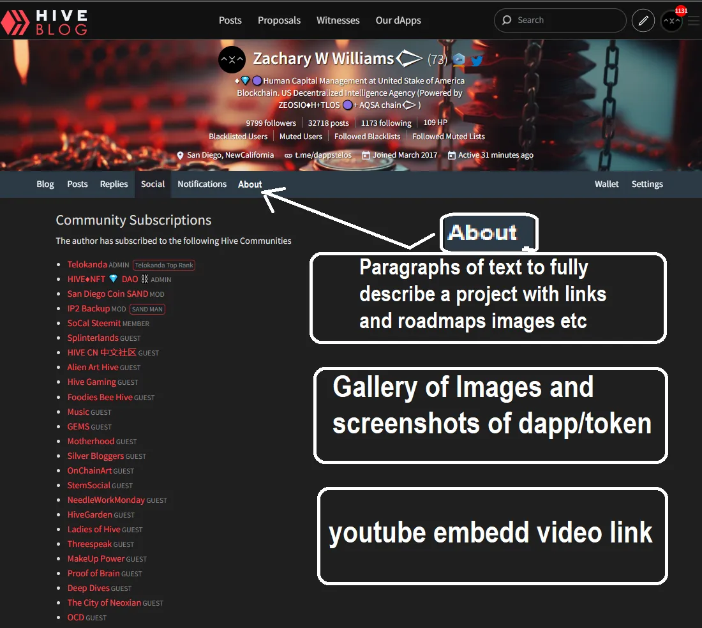Open the Blacklisted Users link
Screen dimensions: 702x628
[x=238, y=137]
